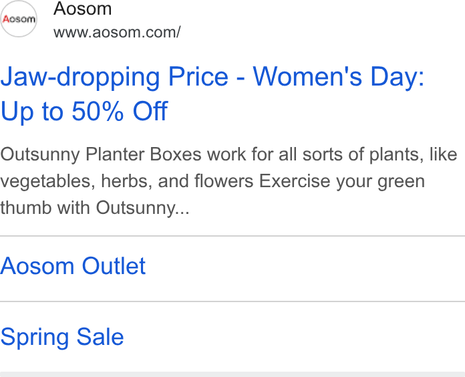The height and width of the screenshot is (377, 465).
Task: Go to the Spring Sale sitelink
Action: [61, 337]
